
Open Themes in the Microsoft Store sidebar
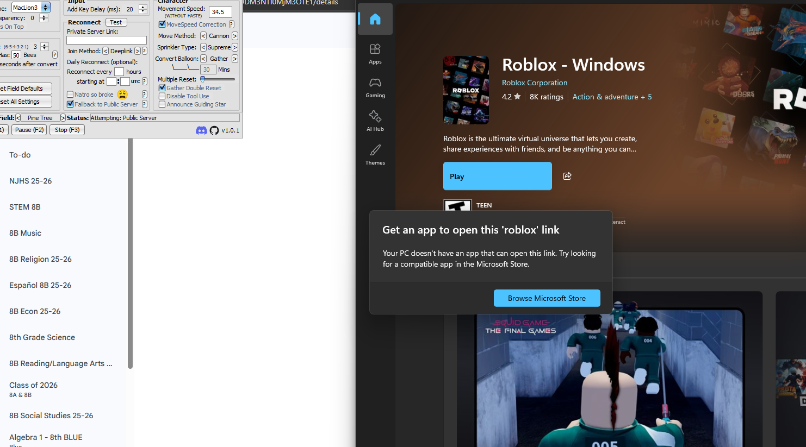[x=375, y=155]
